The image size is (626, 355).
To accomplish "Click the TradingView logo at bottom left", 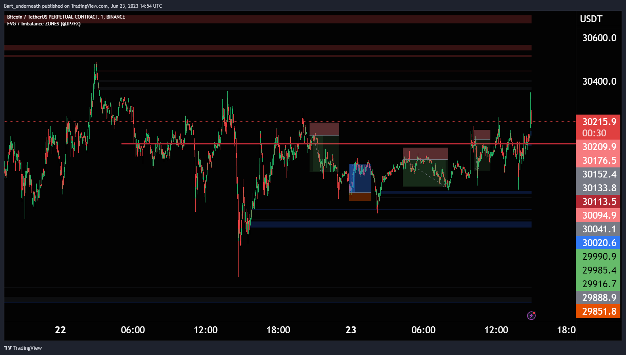I will (23, 348).
